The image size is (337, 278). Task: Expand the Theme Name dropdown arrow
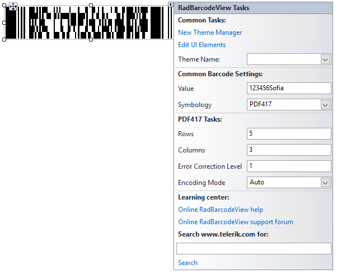click(325, 59)
